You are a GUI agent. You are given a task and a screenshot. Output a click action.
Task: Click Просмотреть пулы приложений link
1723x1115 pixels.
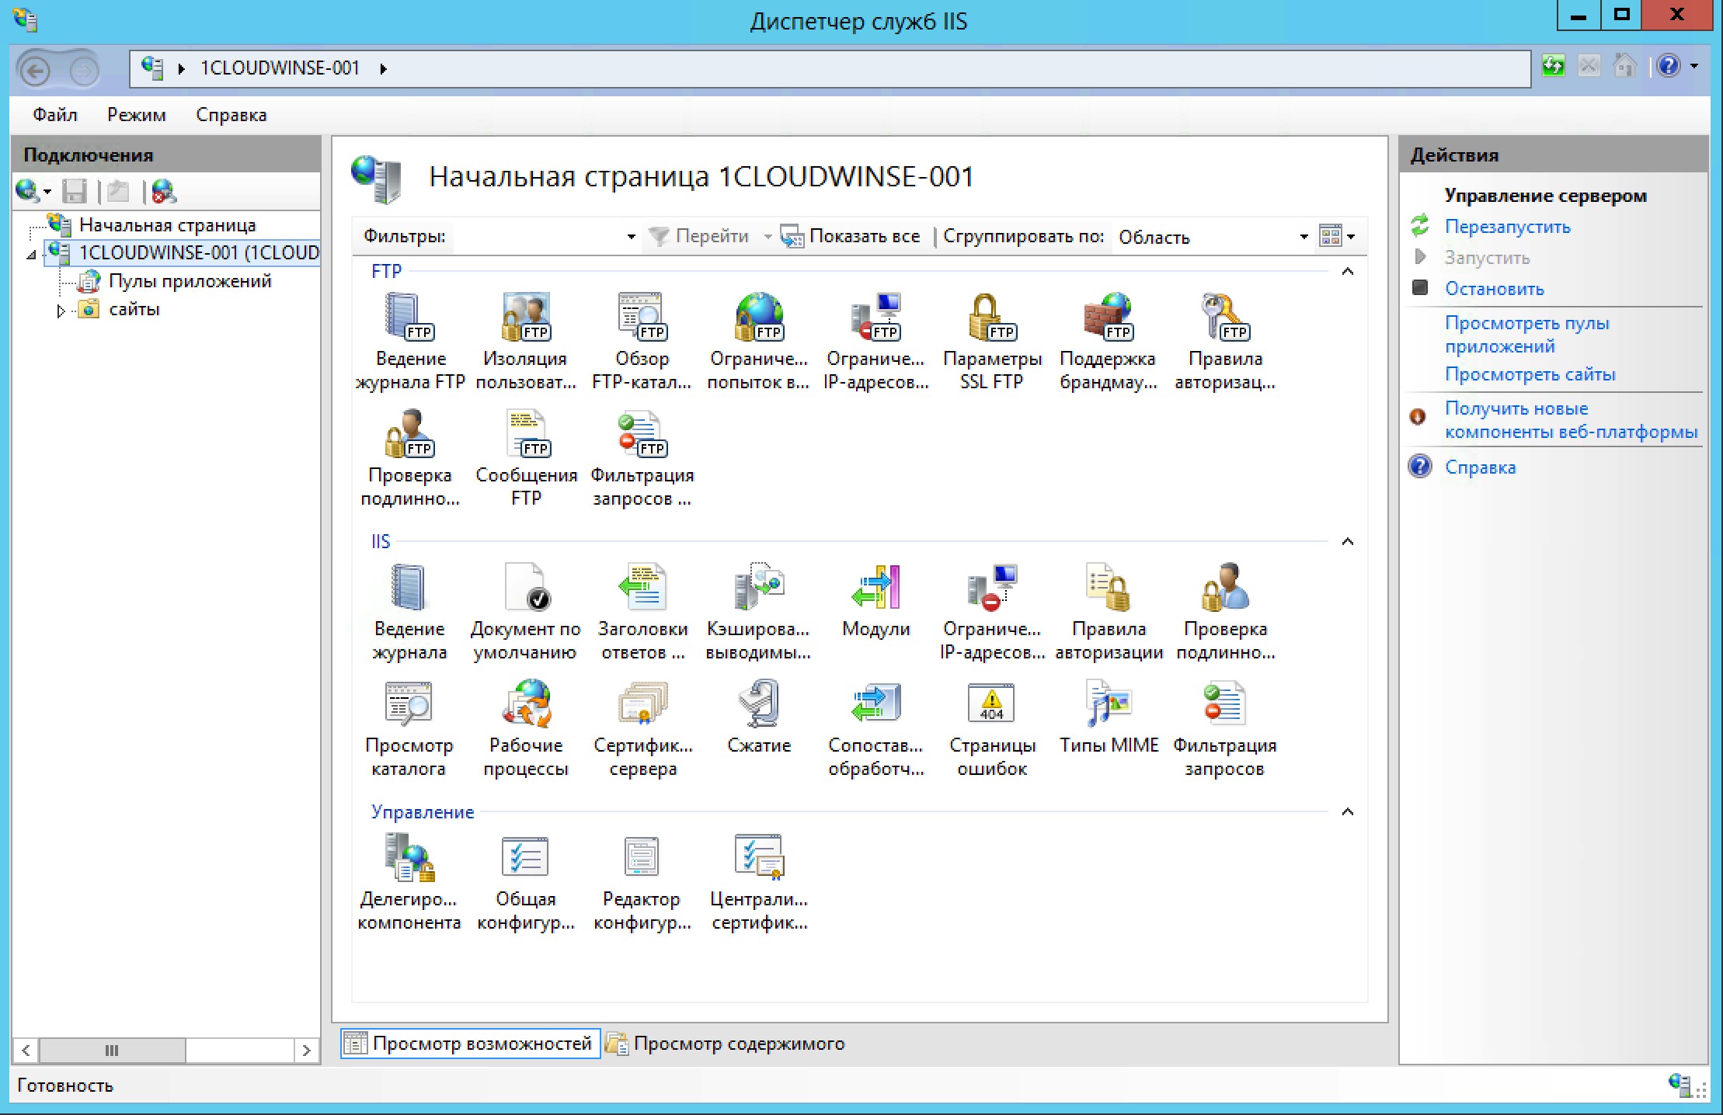pos(1526,335)
